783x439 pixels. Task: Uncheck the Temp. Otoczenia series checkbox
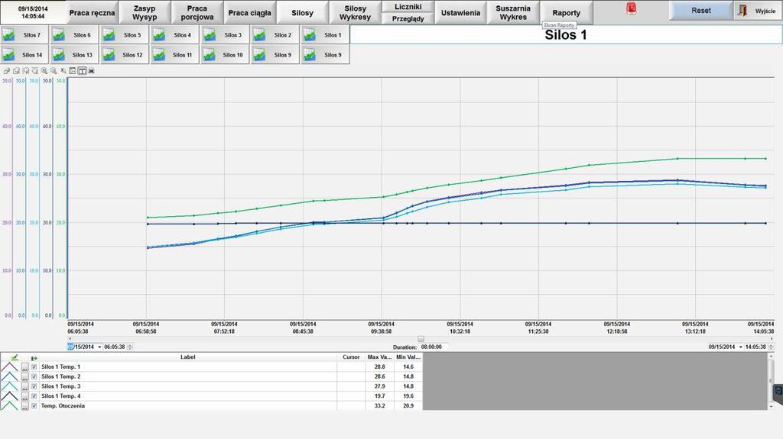coord(34,406)
